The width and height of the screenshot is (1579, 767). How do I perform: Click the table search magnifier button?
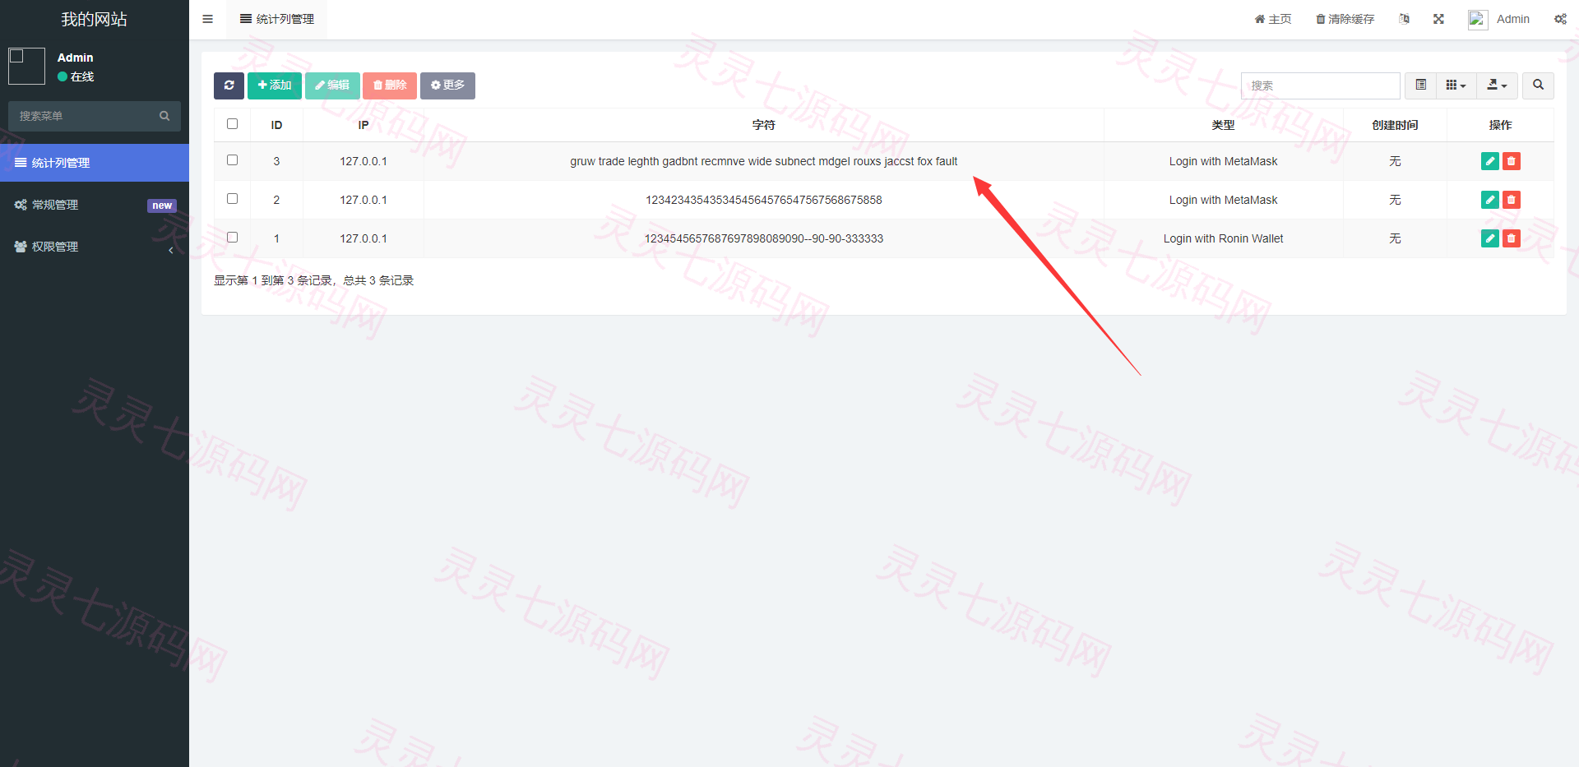point(1538,85)
